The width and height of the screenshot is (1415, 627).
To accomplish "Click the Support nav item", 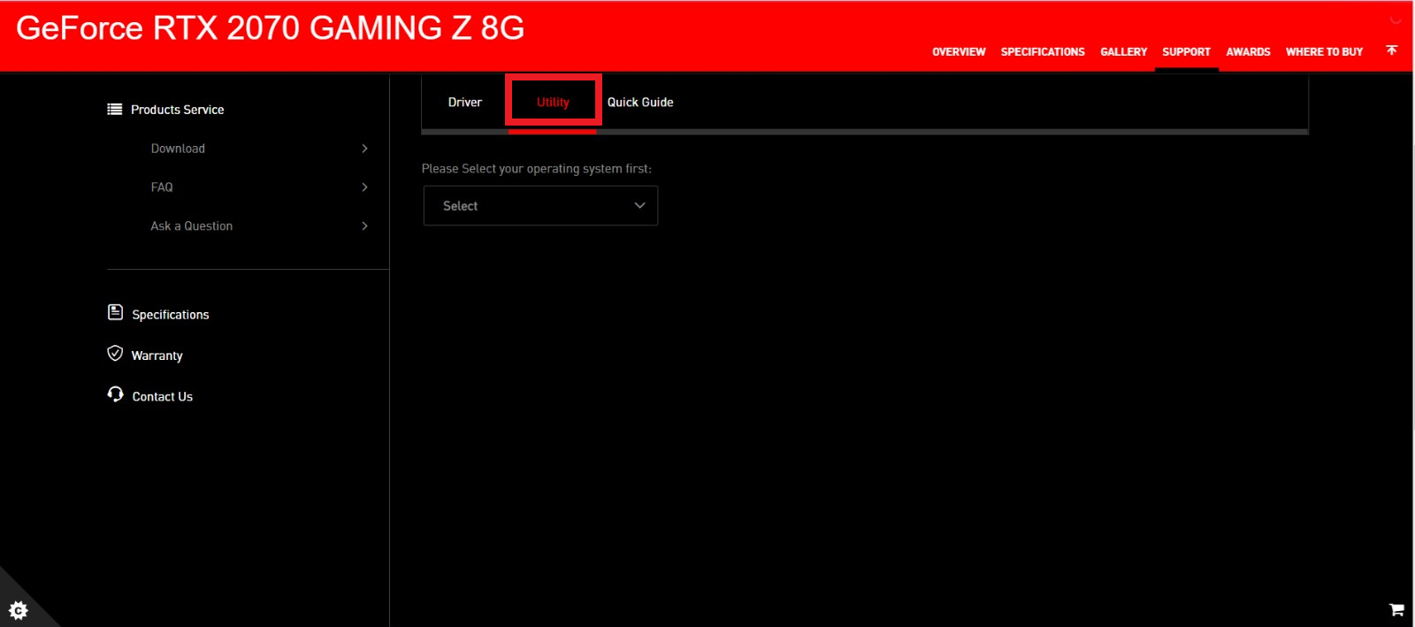I will pos(1186,52).
